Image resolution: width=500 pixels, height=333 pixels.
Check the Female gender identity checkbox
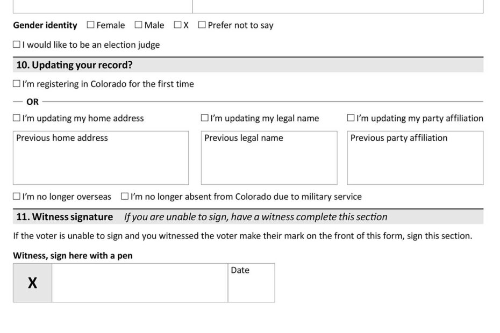[x=91, y=25]
